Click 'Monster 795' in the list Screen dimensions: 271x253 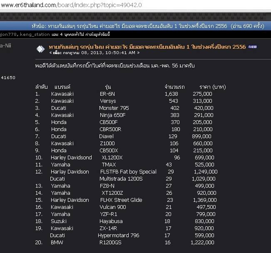(x=114, y=108)
